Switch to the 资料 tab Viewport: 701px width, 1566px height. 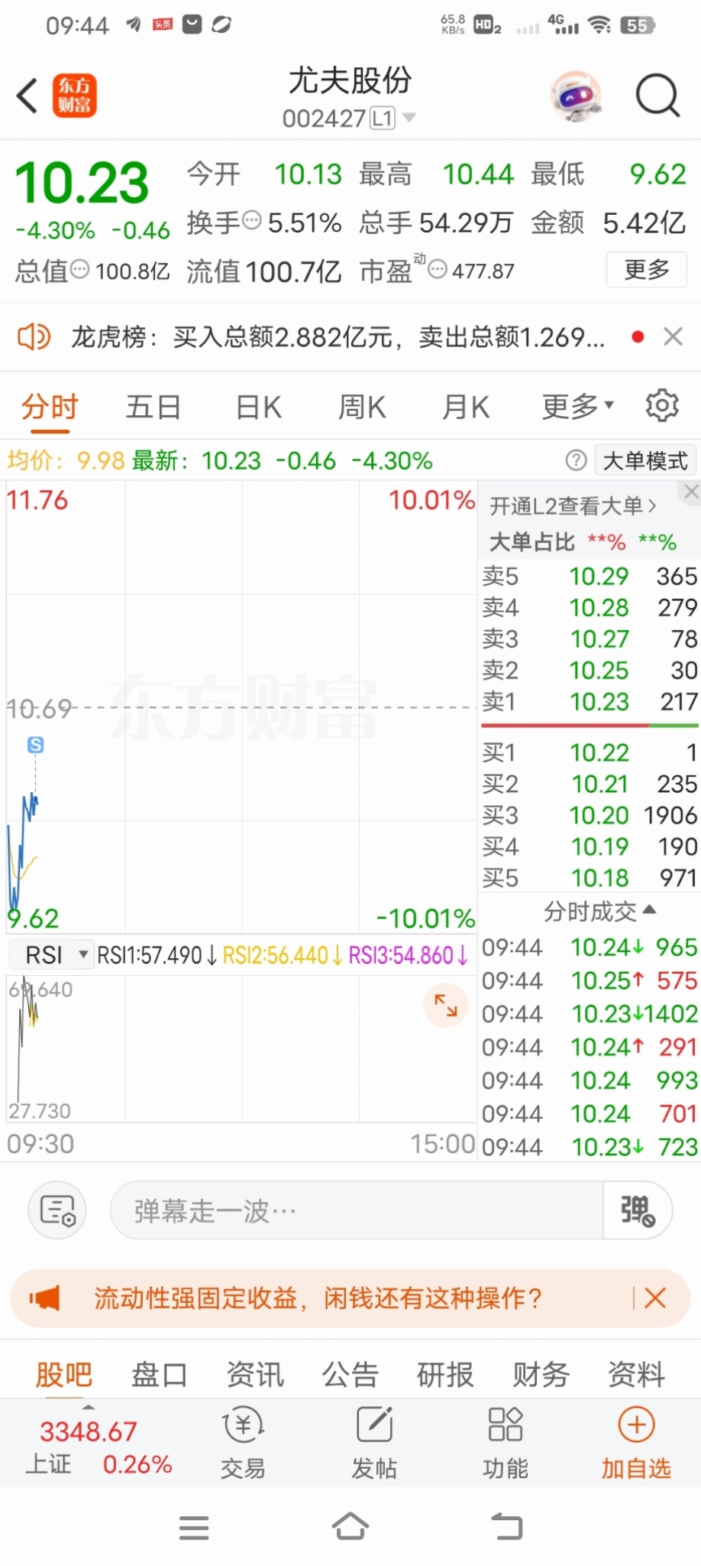(x=636, y=1374)
